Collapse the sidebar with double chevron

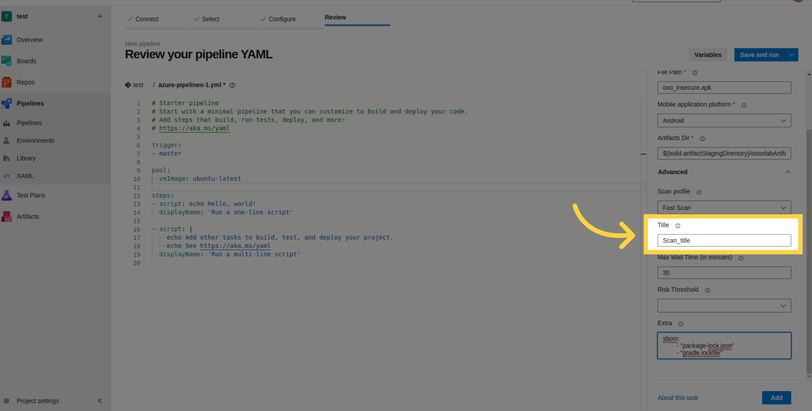click(x=100, y=401)
